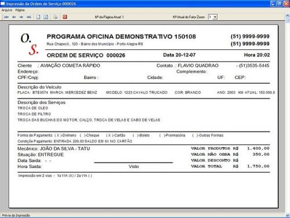Click title 'PROGRAMA OFICINA DEMONSTRATIVO 150108'
Screen dimensions: 290x218
121,37
